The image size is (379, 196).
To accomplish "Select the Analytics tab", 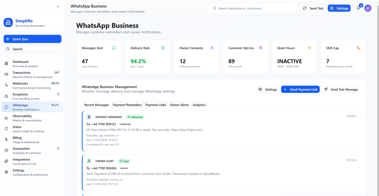I will (x=199, y=105).
